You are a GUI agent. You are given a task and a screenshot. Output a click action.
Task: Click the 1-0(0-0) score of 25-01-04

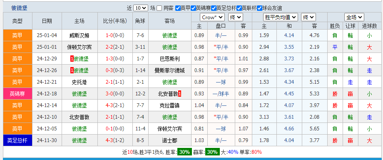115,35
